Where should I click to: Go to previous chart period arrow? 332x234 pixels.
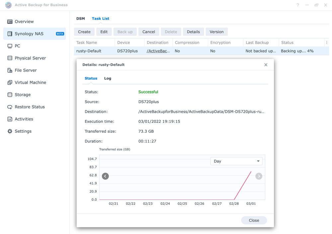pos(105,176)
